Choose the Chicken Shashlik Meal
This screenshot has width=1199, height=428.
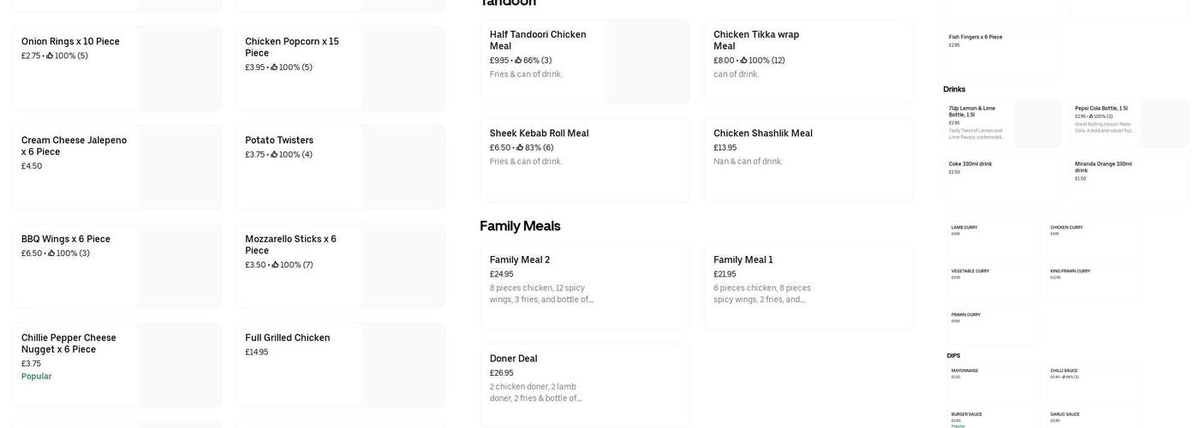coord(762,134)
